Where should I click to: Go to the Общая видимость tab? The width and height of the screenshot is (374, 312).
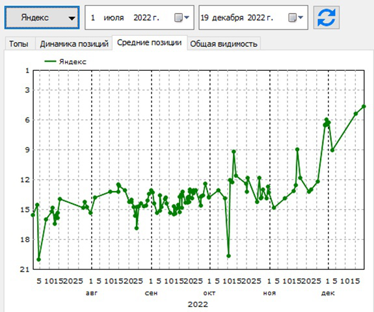coord(224,44)
